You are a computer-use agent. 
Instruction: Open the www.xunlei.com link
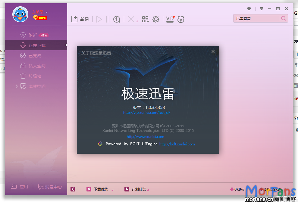click(146, 136)
